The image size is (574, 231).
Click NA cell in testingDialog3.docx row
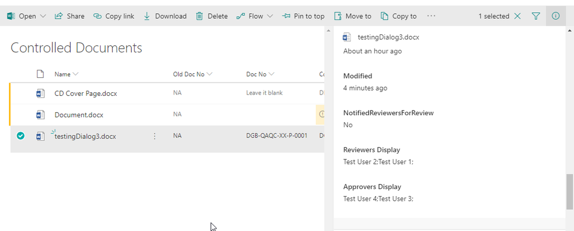tap(177, 136)
